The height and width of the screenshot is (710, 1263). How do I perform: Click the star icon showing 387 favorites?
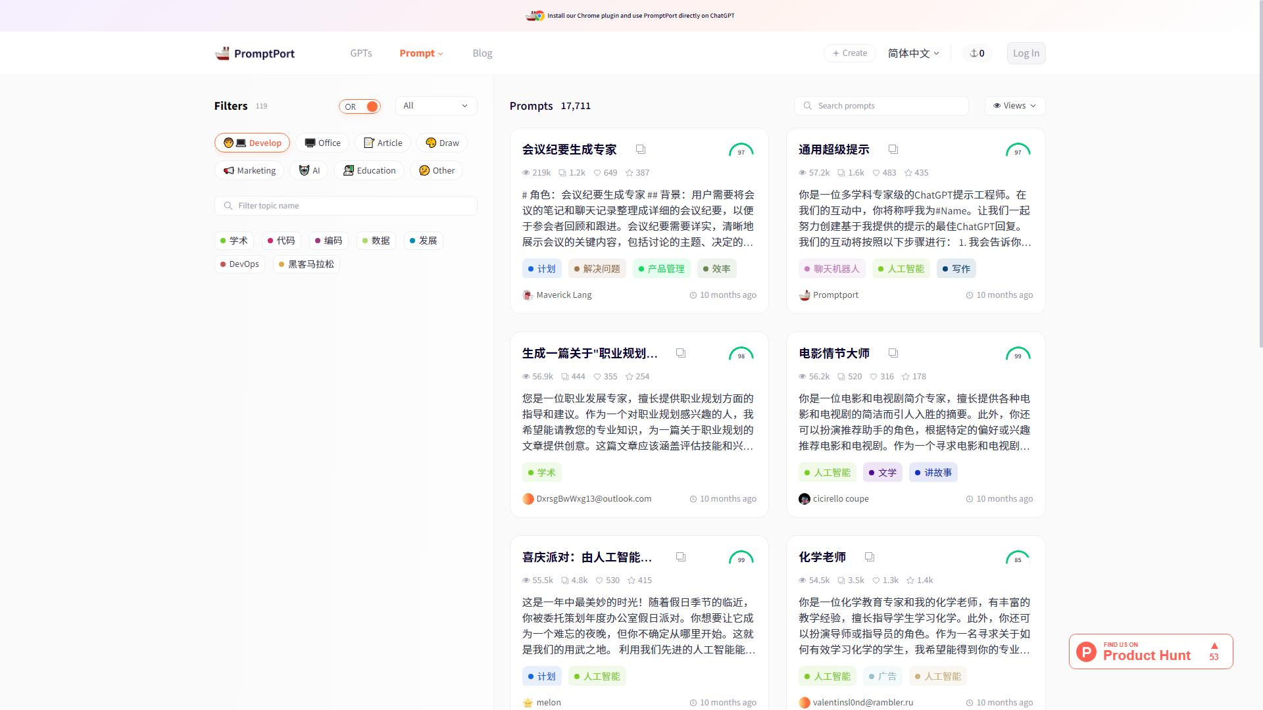[630, 173]
